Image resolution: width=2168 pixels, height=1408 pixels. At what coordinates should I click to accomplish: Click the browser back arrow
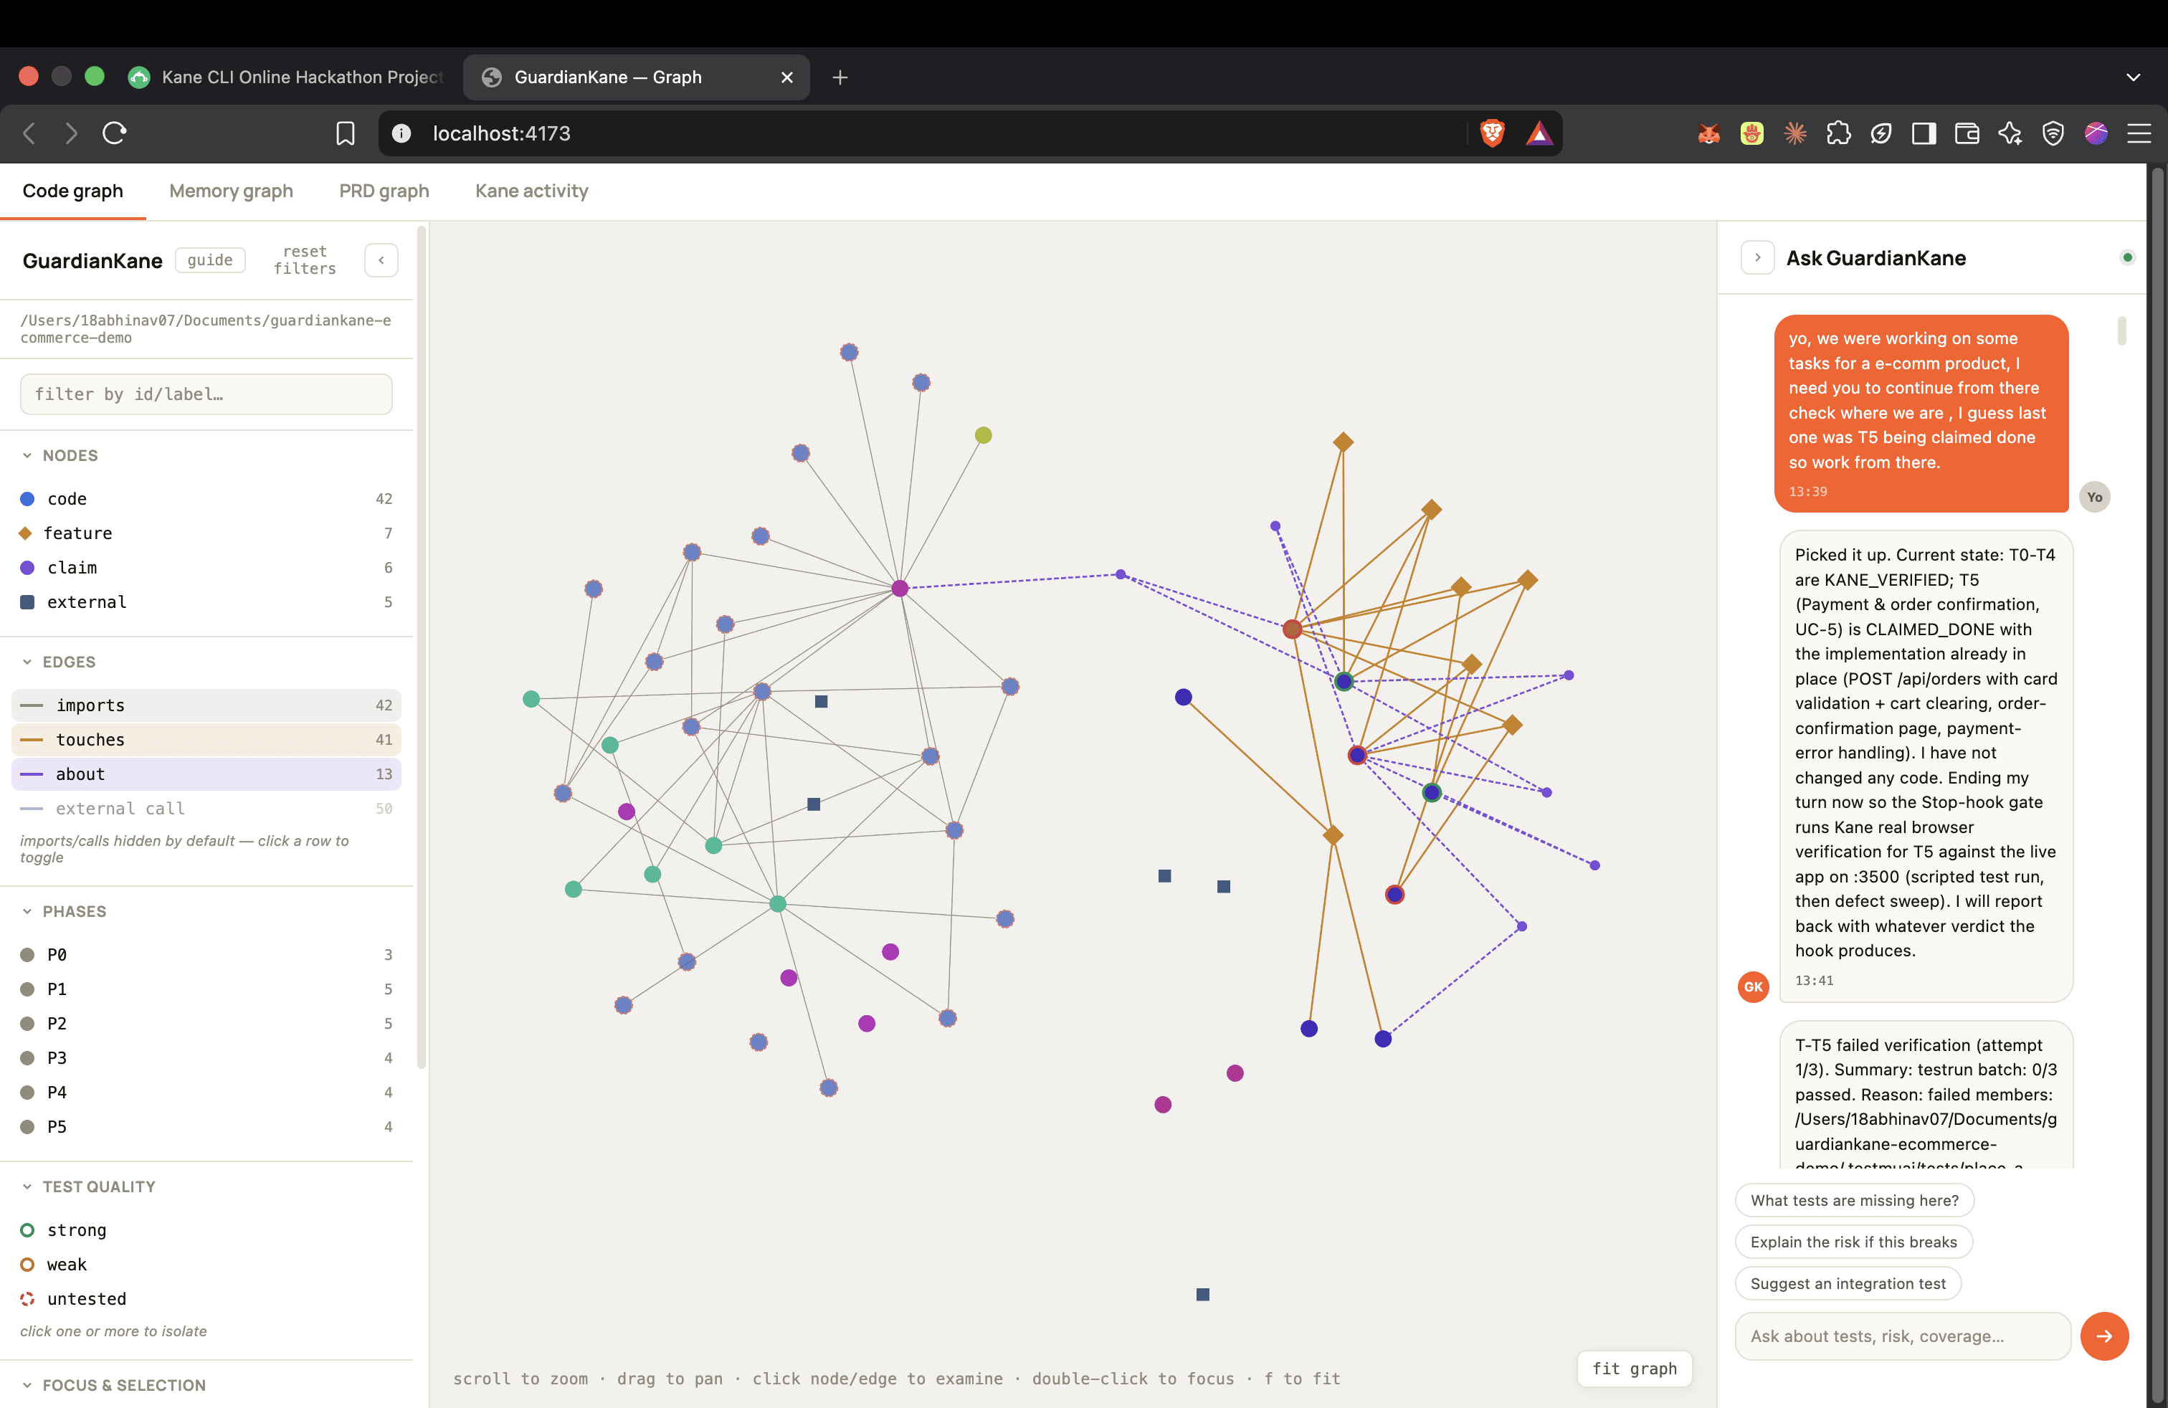click(x=29, y=134)
